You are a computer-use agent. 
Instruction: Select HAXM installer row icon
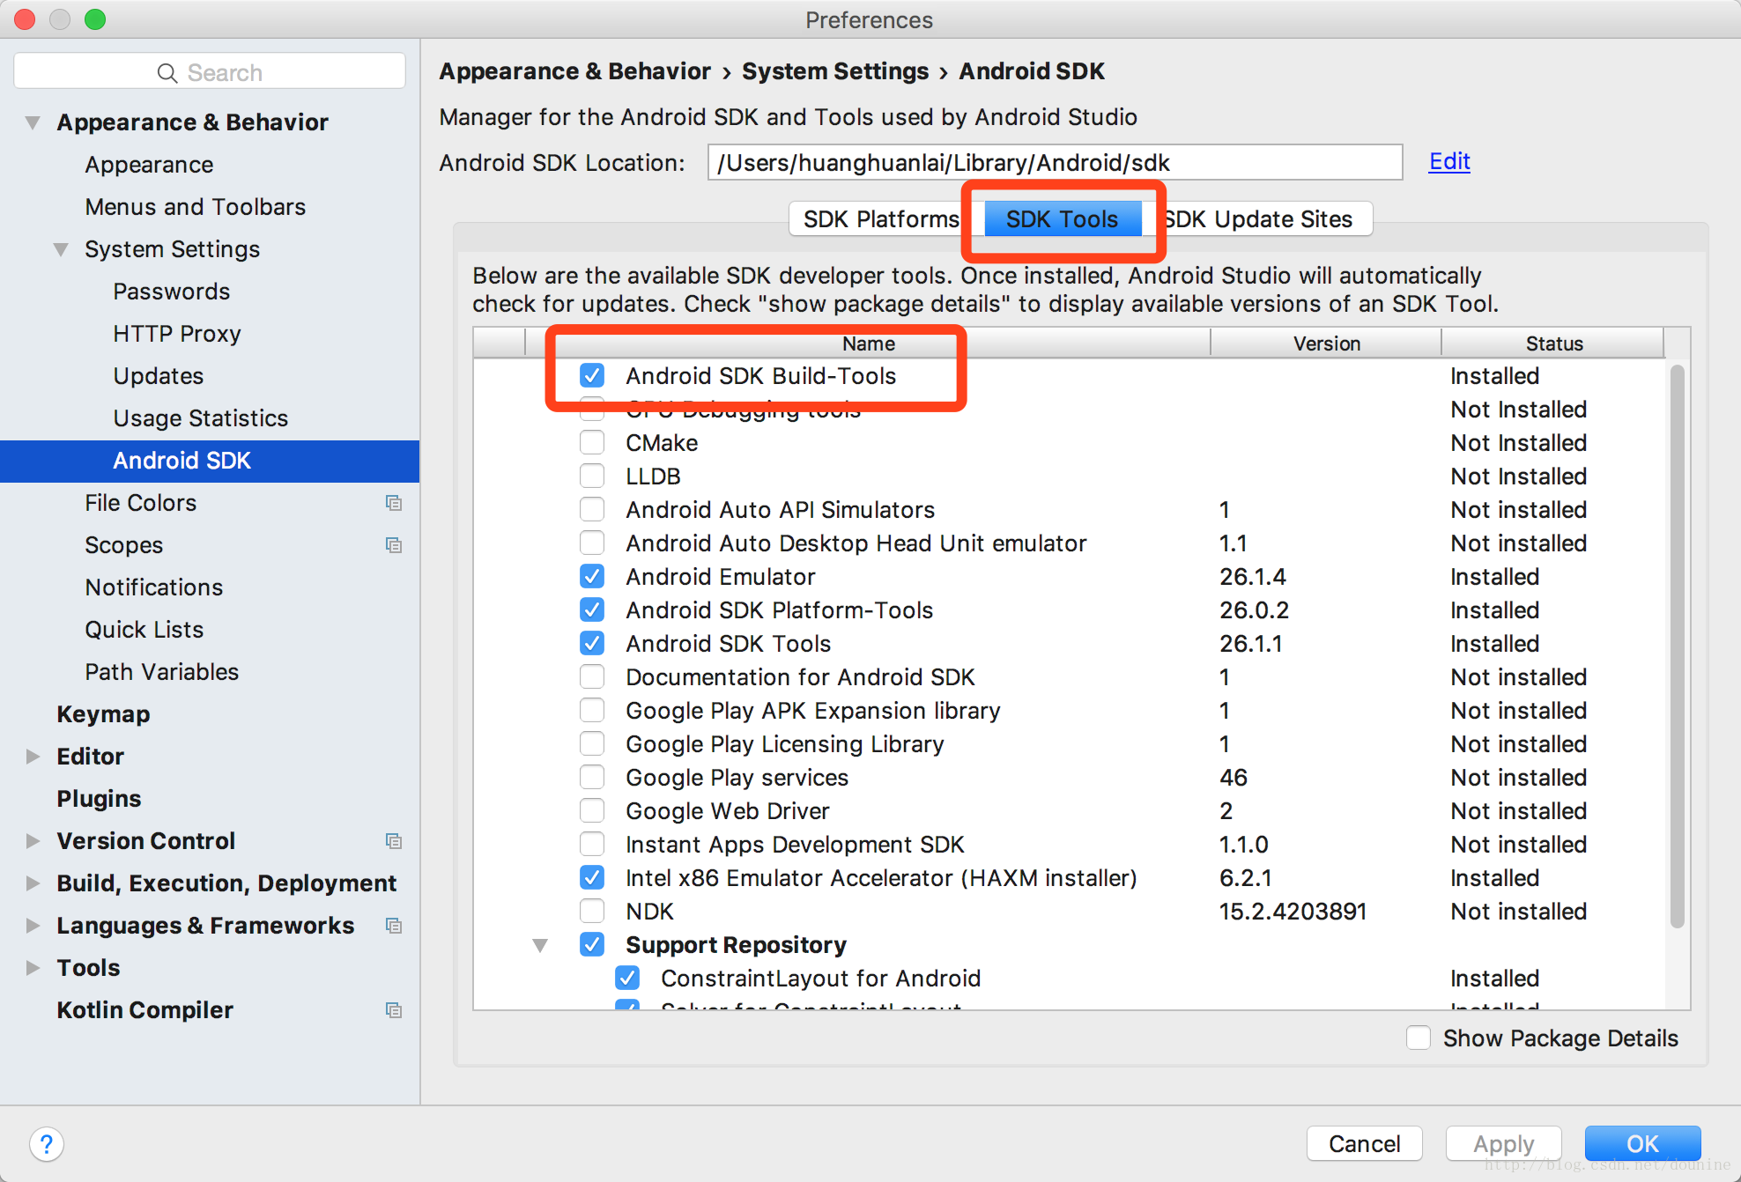point(592,879)
